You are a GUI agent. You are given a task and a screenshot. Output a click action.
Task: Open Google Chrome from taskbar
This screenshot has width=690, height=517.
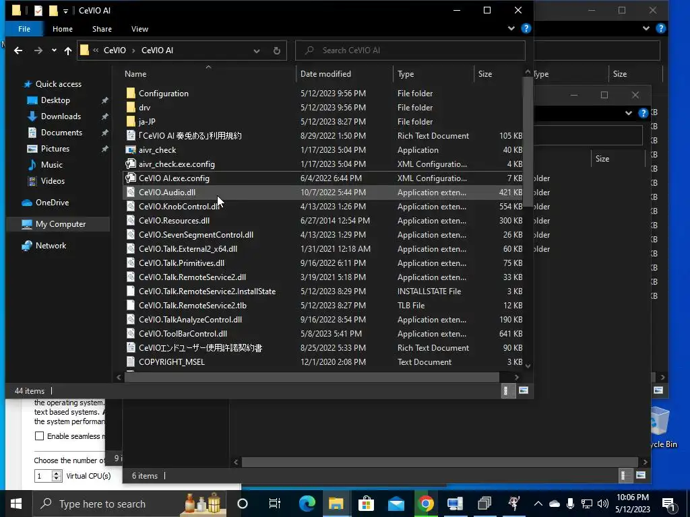coord(426,504)
